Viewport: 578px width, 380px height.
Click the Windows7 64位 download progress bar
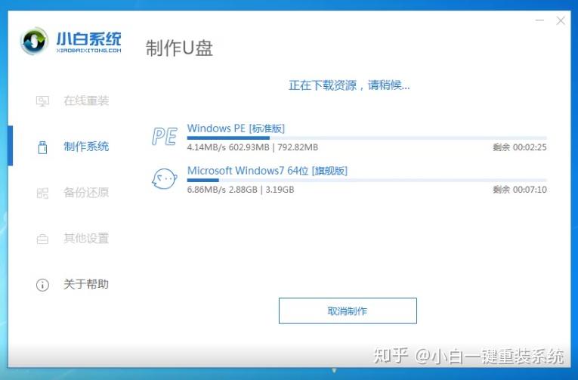[x=366, y=181]
